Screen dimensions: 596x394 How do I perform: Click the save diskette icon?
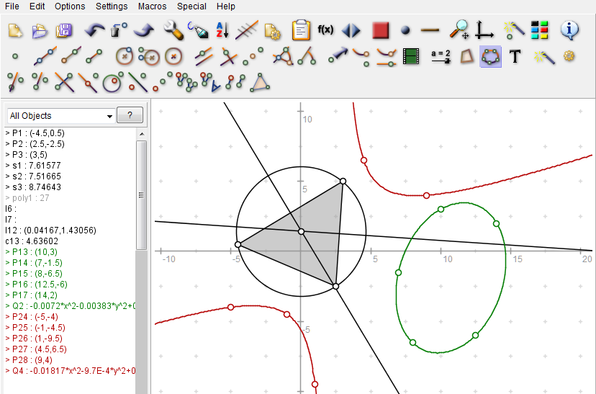click(x=64, y=30)
